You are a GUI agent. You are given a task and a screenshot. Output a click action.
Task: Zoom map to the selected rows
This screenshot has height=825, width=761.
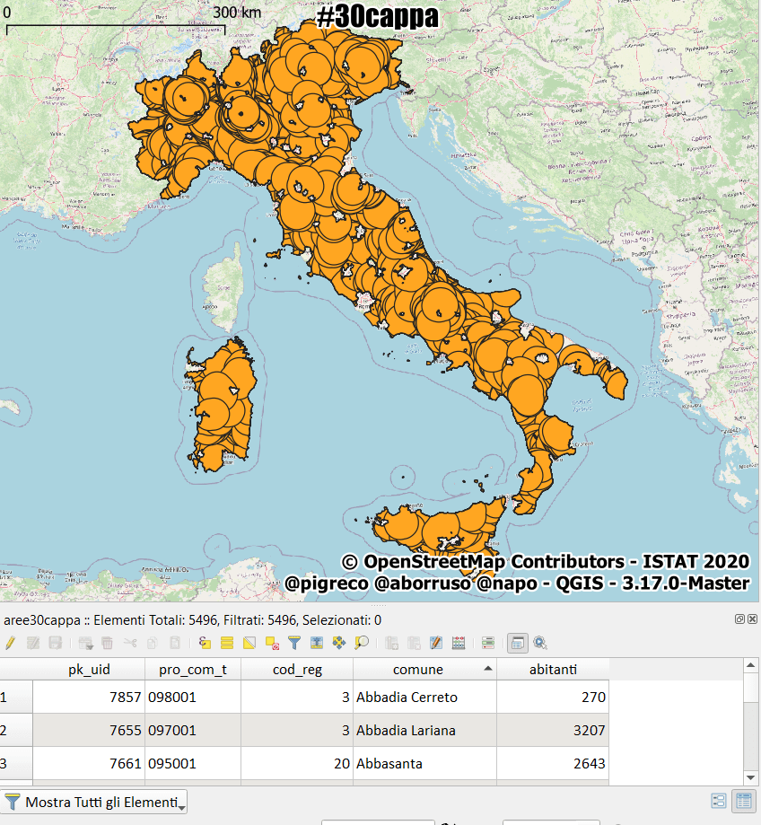click(361, 643)
